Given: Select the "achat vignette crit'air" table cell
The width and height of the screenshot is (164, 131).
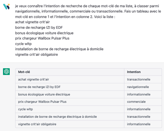Looking at the screenshot, I should pos(34,80).
